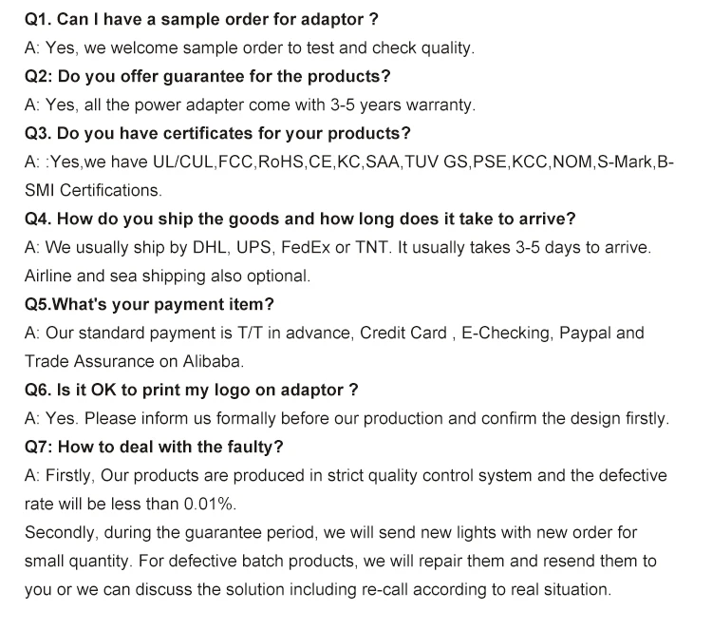The width and height of the screenshot is (712, 630).
Task: Click the 'less than 0.01%' rate line
Action: (130, 504)
